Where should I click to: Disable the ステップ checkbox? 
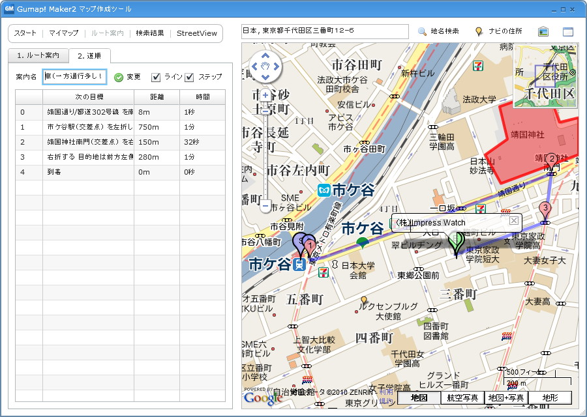188,76
